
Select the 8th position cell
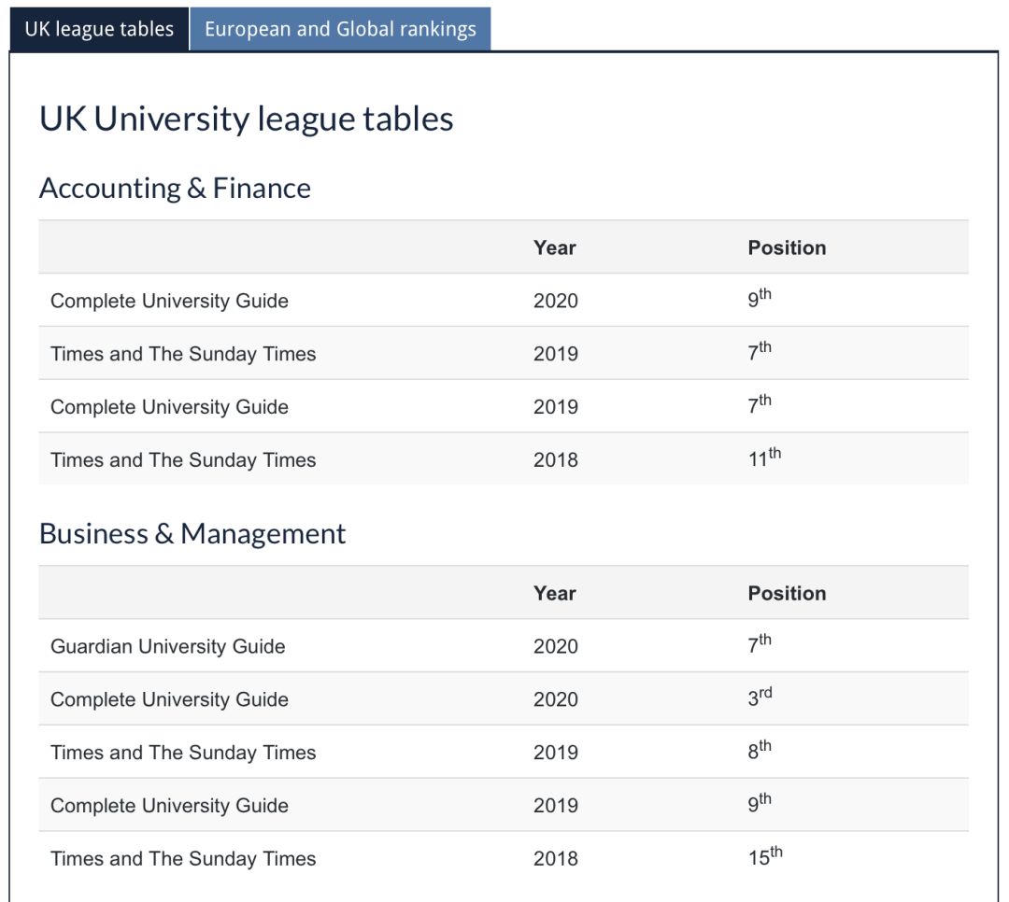pos(760,751)
